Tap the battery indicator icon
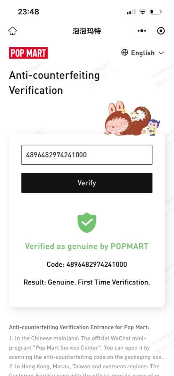Viewport: 174px width, 376px height. 156,11
